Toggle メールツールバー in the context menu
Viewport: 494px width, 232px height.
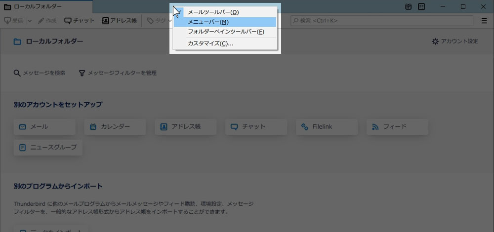tap(225, 12)
